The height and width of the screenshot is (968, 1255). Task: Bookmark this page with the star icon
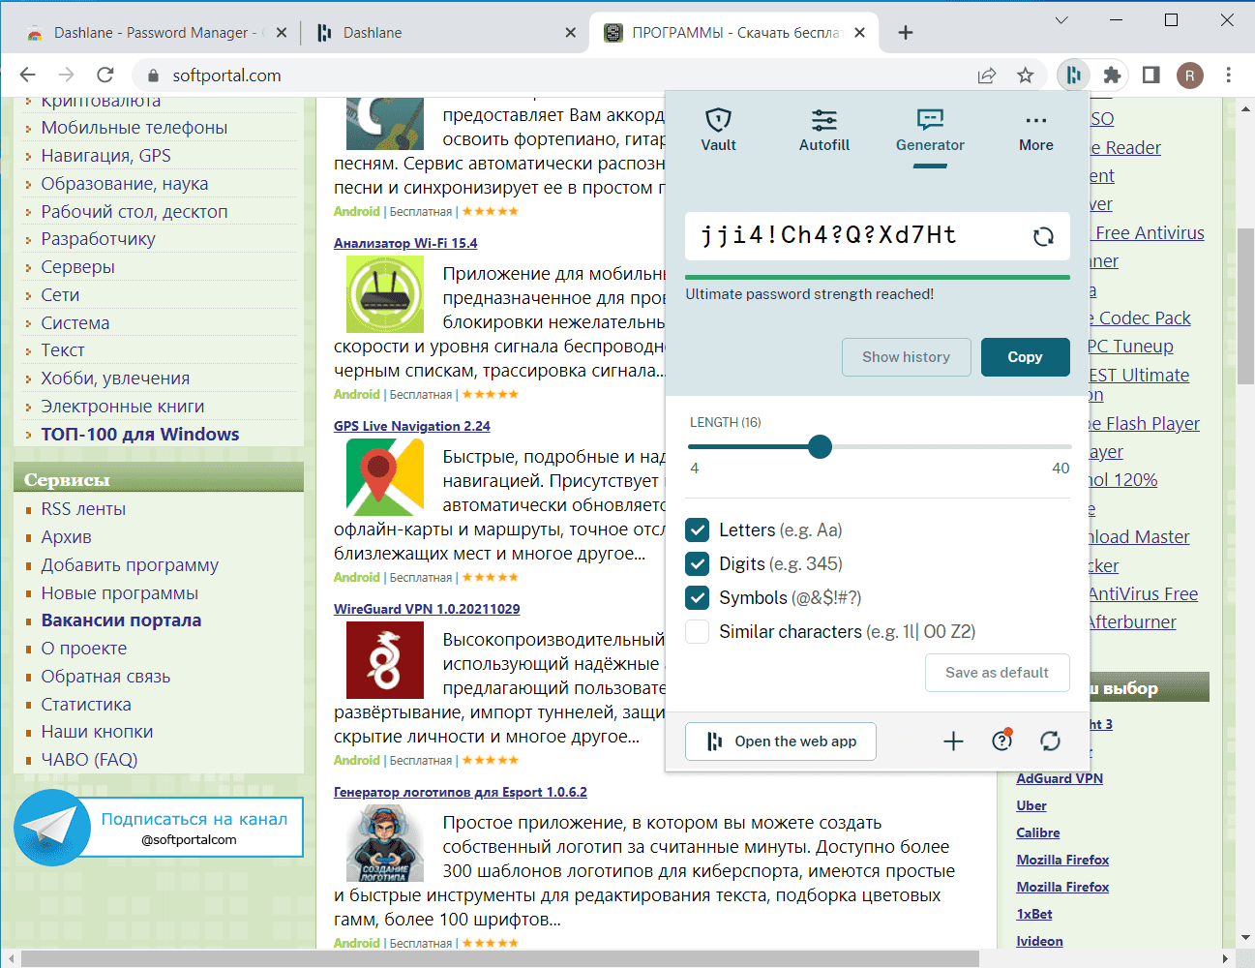tap(1026, 75)
